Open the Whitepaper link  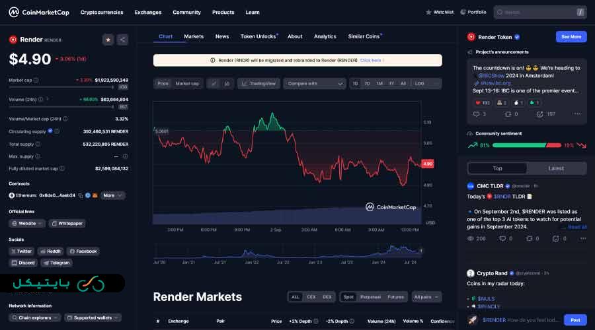point(67,224)
